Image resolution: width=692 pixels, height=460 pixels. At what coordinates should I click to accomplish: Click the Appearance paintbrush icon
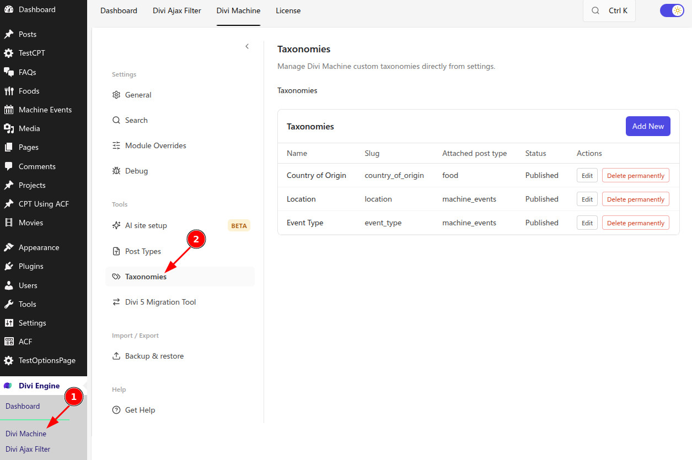click(8, 247)
